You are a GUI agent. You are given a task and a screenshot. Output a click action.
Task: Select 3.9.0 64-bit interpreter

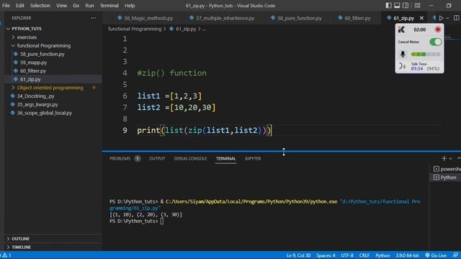[x=407, y=255]
